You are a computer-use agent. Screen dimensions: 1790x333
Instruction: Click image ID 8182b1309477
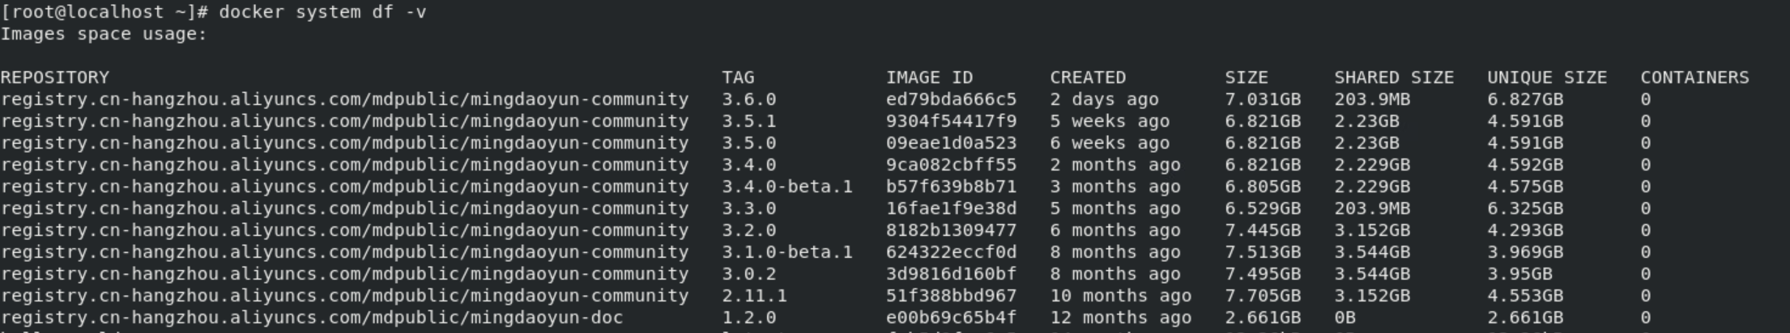[x=951, y=230]
